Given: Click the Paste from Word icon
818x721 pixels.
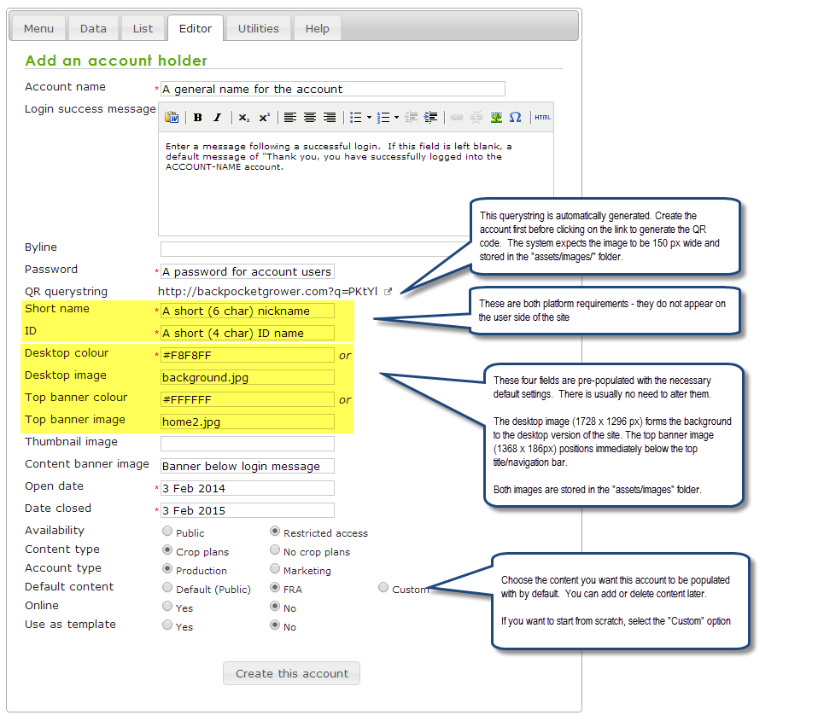Looking at the screenshot, I should [172, 118].
